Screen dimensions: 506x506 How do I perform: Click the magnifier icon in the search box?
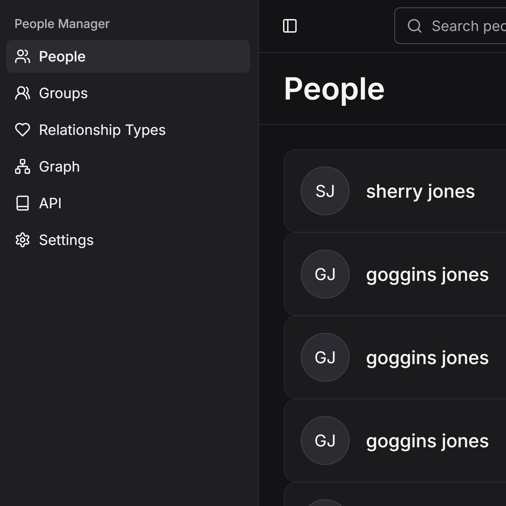[414, 26]
